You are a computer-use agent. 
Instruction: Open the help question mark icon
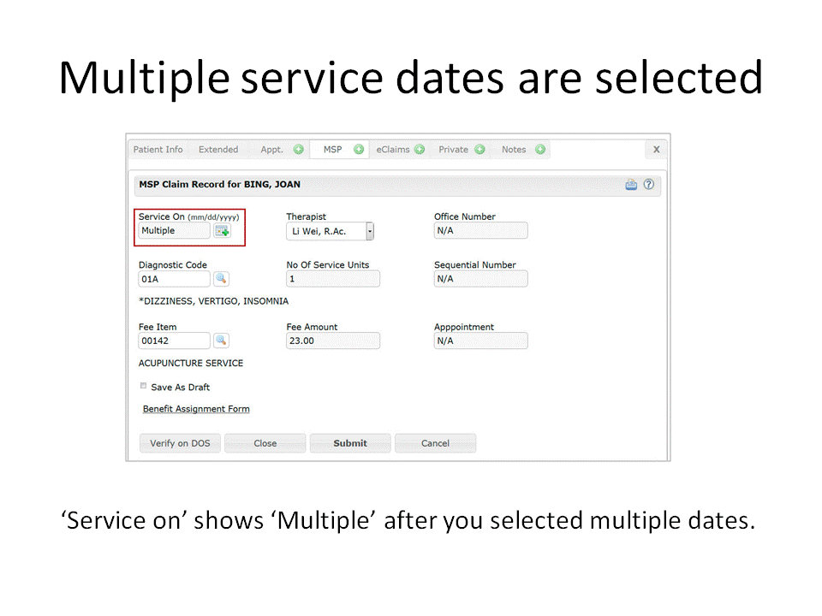[648, 184]
